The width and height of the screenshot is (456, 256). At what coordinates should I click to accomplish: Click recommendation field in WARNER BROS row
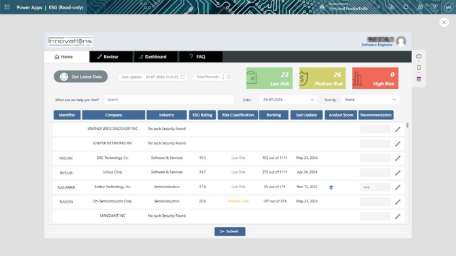(x=375, y=129)
